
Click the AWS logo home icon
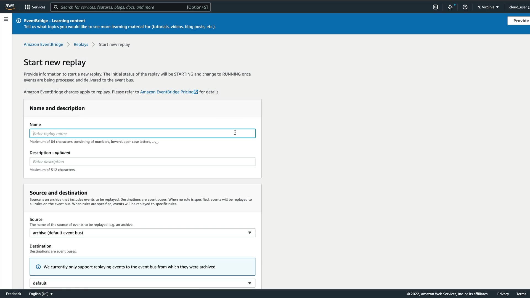[x=10, y=7]
